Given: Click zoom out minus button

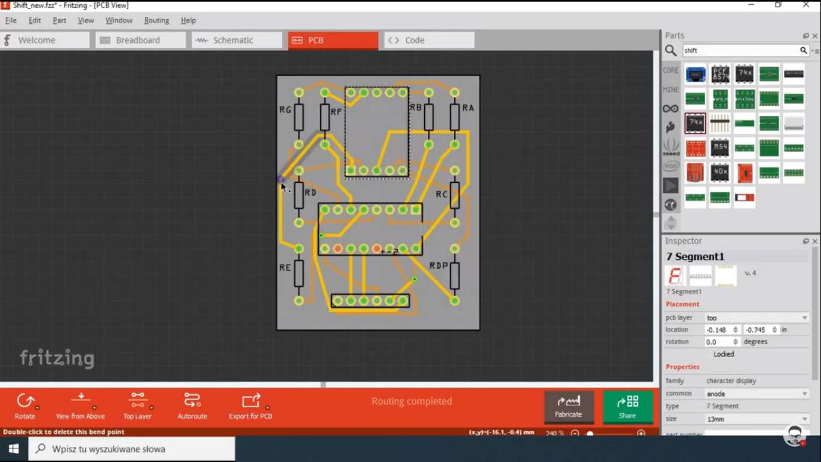Looking at the screenshot, I should [575, 433].
